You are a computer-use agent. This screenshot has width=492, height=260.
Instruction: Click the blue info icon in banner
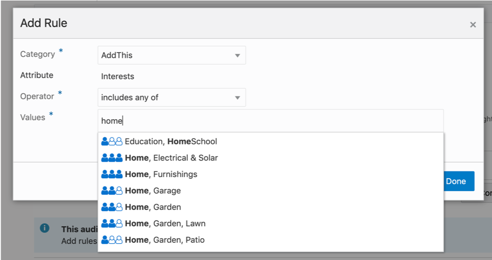point(45,228)
